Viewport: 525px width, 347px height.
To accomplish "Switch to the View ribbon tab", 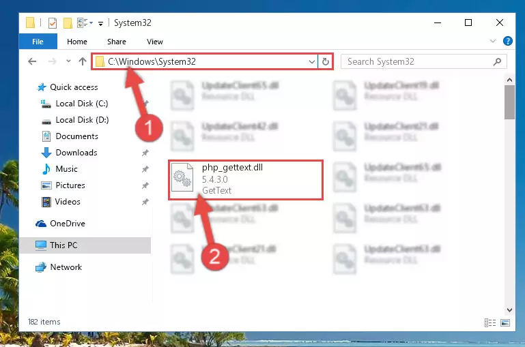I will (x=155, y=42).
